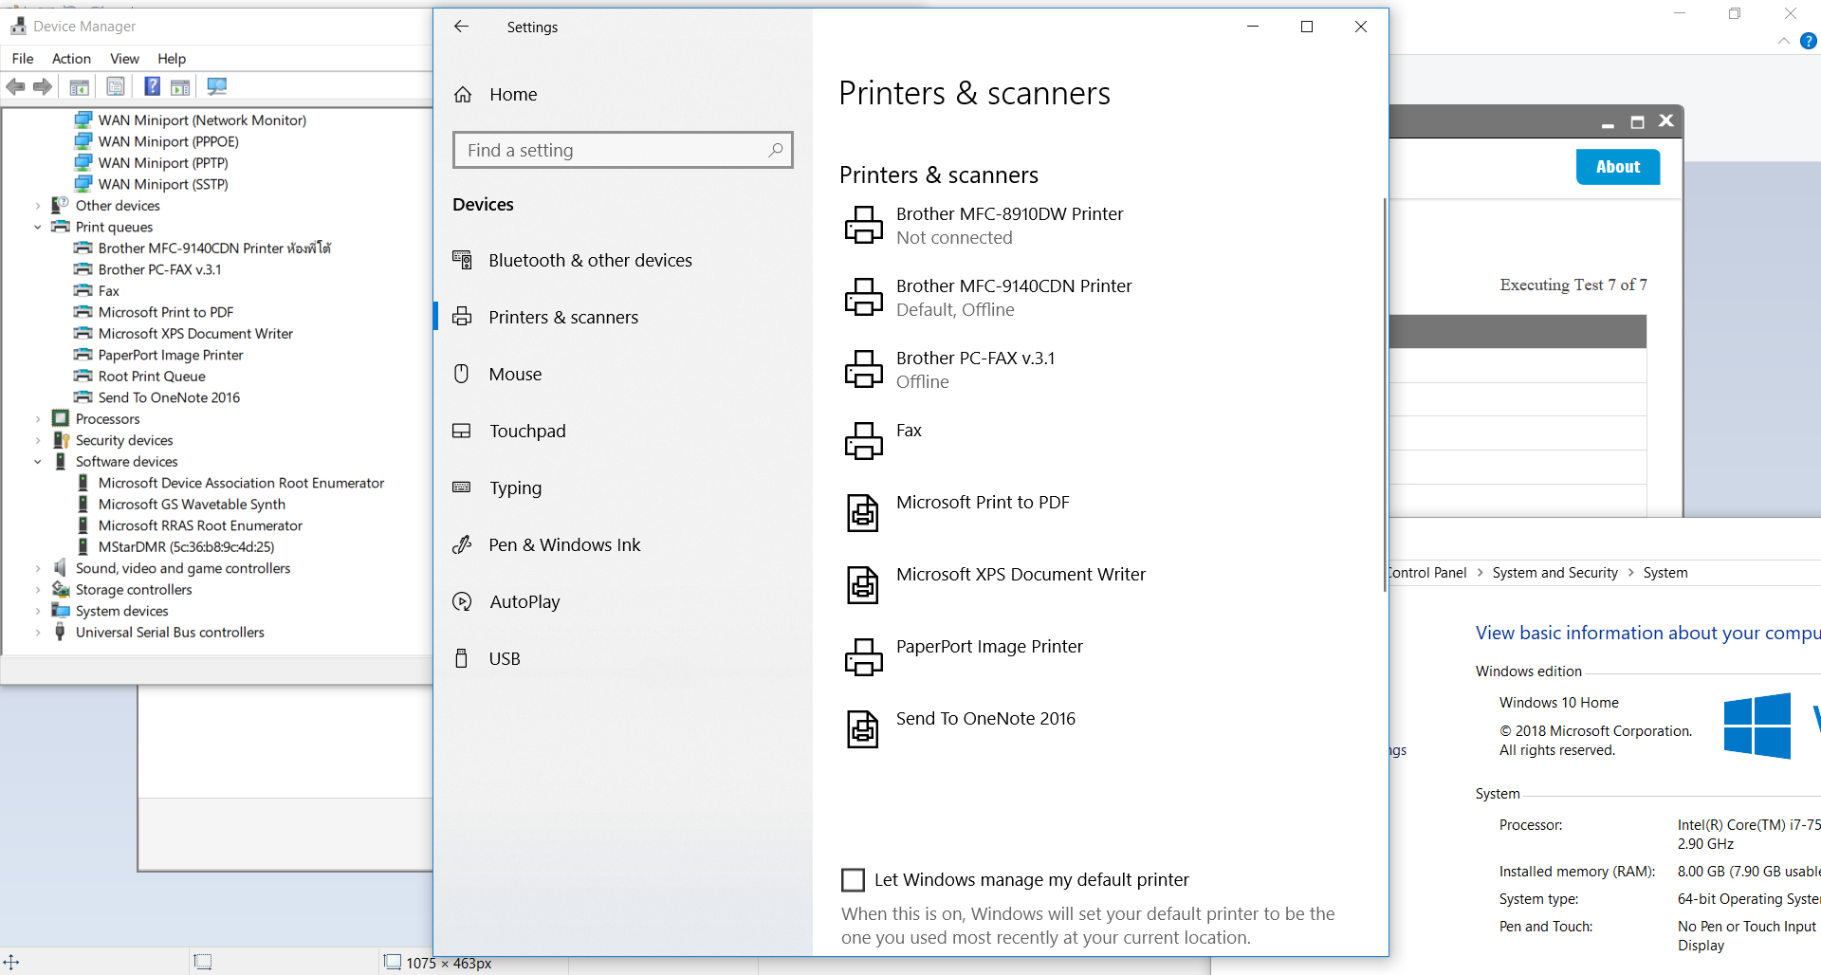Viewport: 1821px width, 975px height.
Task: Click the Send To OneNote 2016 icon in Settings
Action: click(x=863, y=729)
